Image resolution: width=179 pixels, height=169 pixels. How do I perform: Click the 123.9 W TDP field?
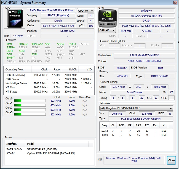point(18,36)
